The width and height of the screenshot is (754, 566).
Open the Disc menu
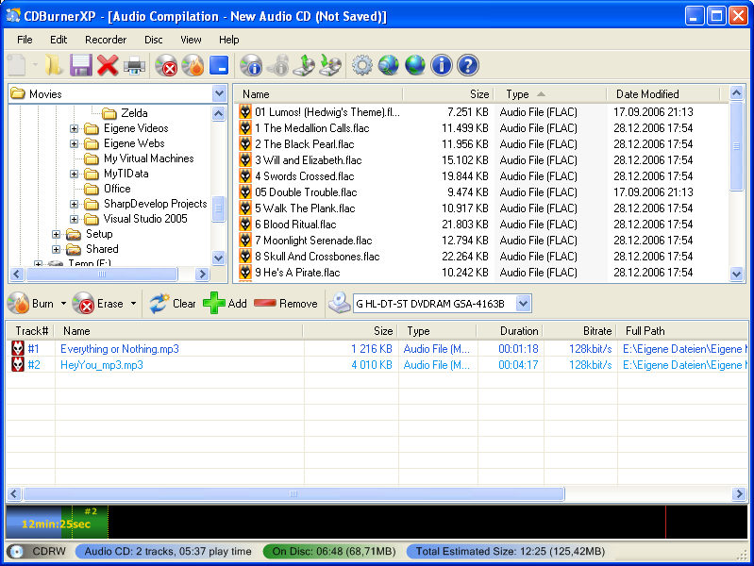pyautogui.click(x=153, y=40)
